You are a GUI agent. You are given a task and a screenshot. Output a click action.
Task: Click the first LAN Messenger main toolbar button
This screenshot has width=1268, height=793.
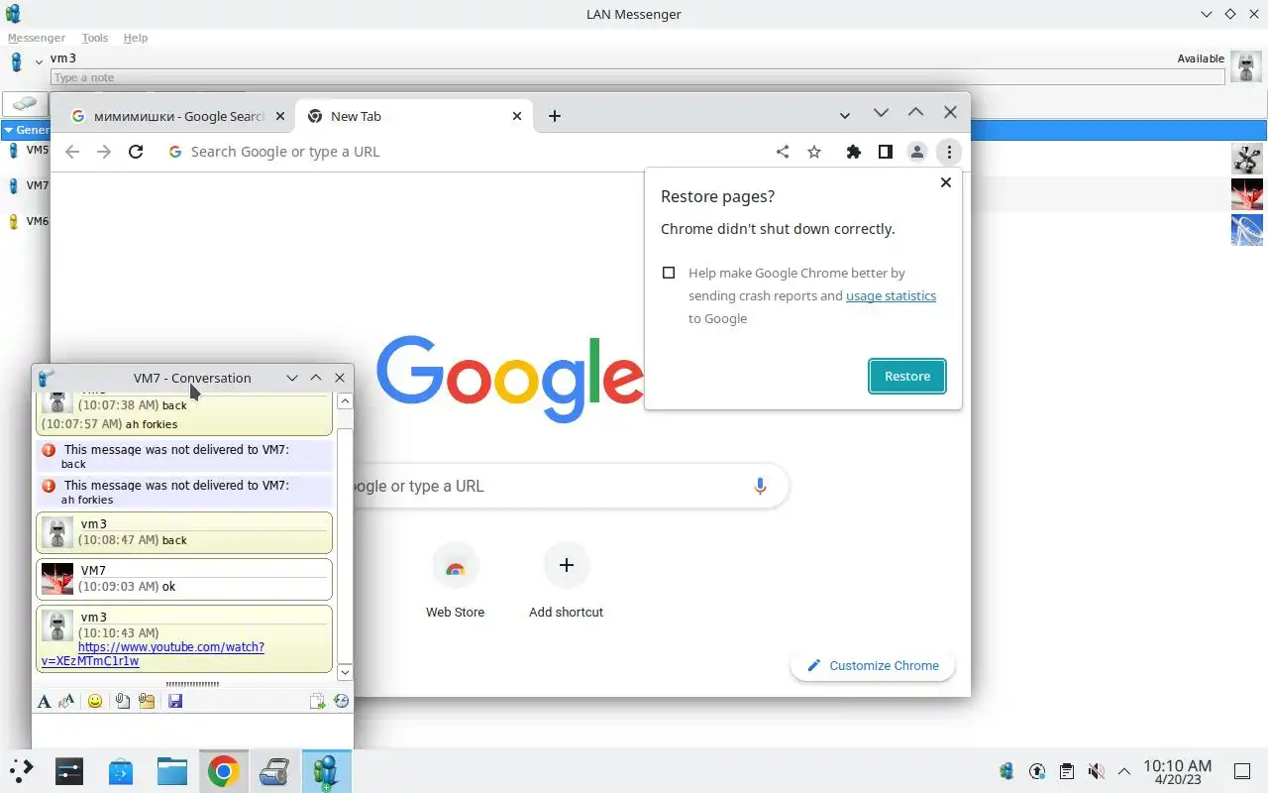[x=25, y=103]
